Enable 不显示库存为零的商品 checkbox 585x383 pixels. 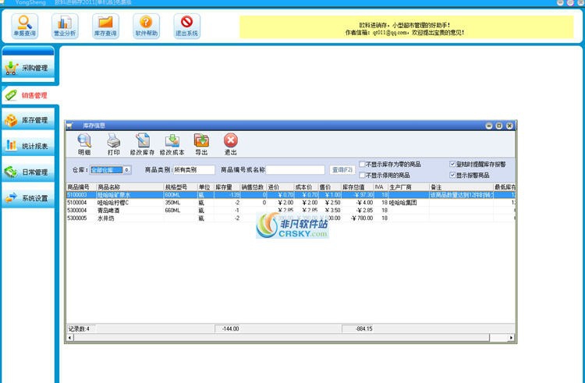point(362,165)
